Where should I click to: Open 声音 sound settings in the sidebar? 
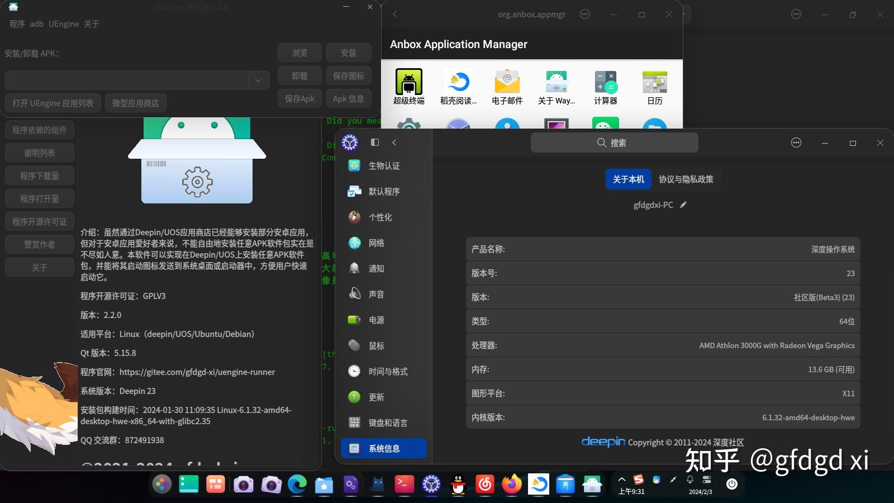(376, 294)
